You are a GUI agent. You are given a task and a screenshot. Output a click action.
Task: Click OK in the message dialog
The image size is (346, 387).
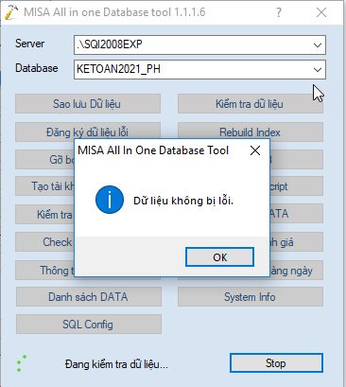click(x=219, y=257)
